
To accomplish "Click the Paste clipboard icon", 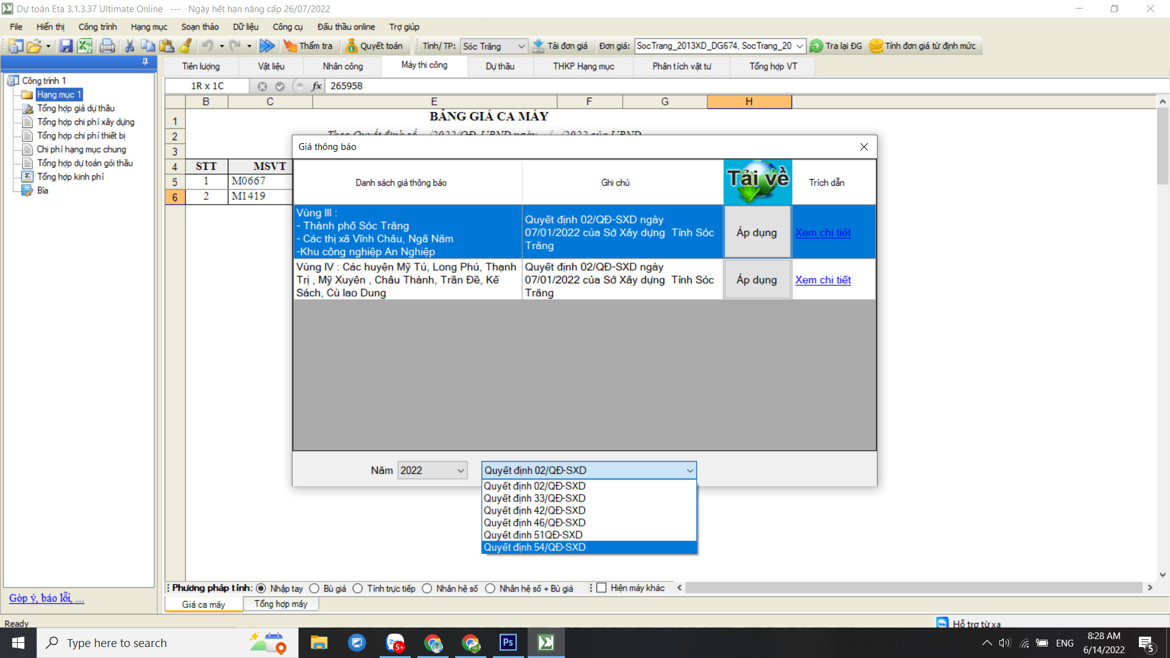I will pos(166,46).
